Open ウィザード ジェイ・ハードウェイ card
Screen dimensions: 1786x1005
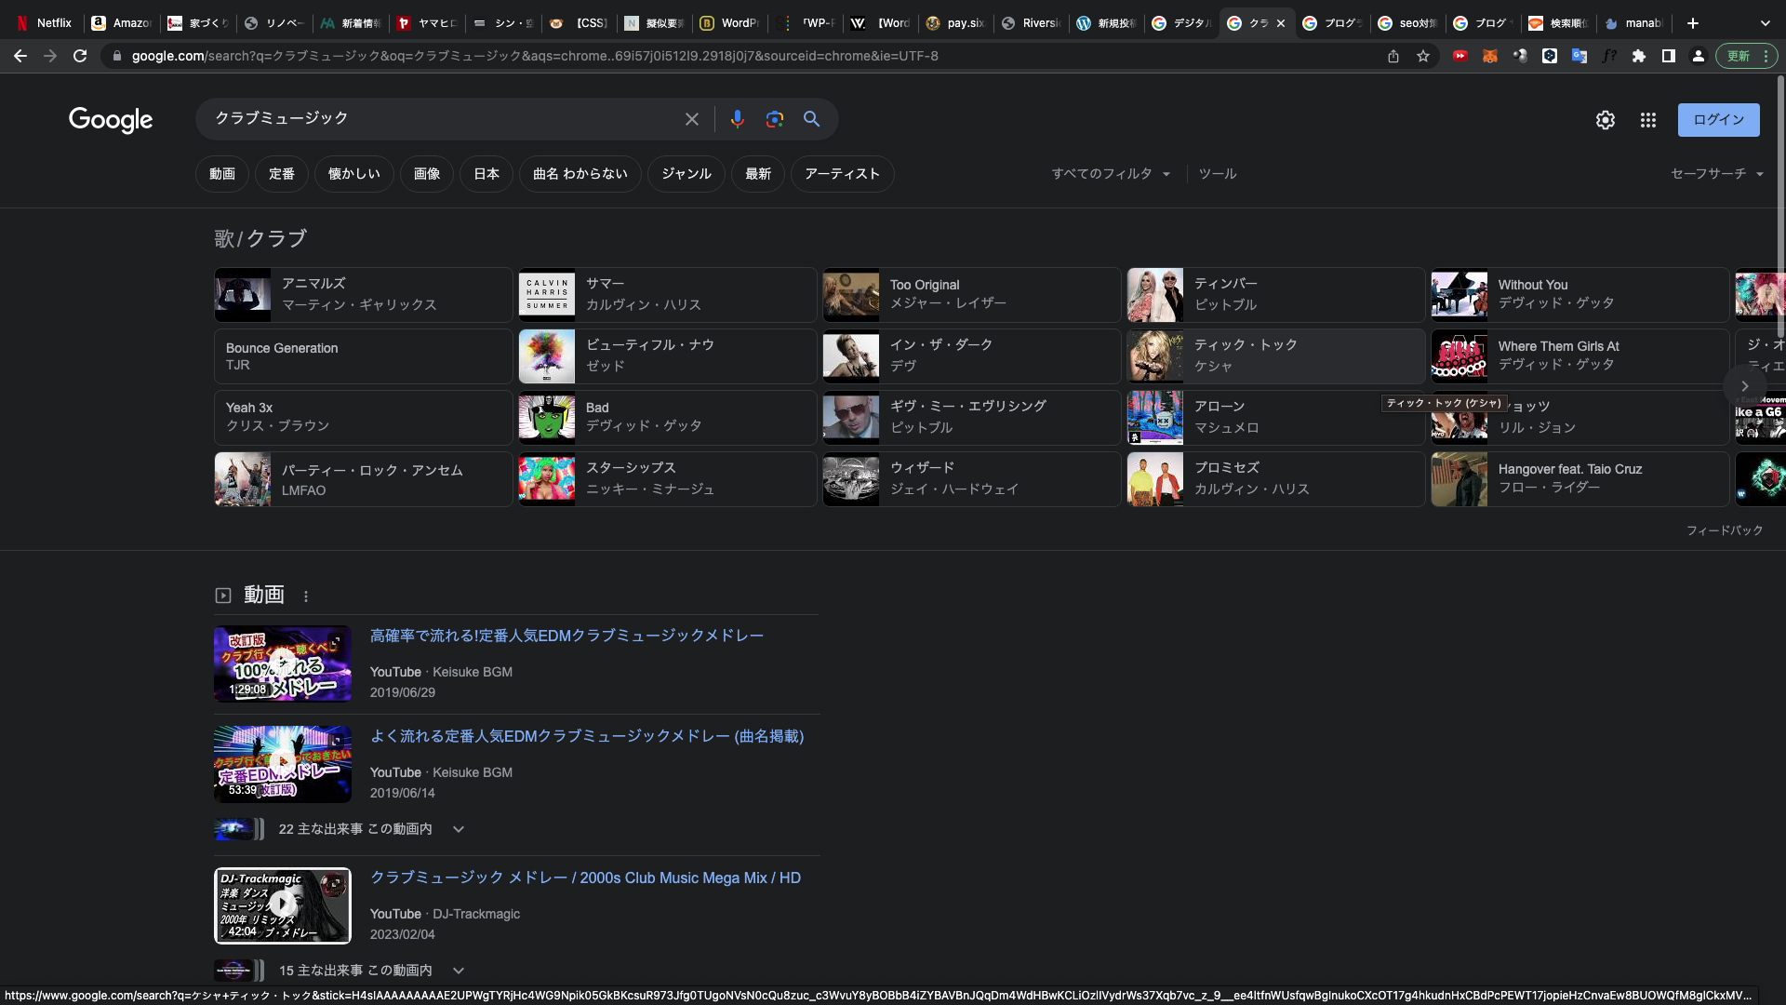(x=972, y=479)
